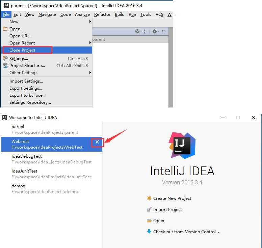262x248 pixels.
Task: Open the Analyze menu
Action: point(82,14)
